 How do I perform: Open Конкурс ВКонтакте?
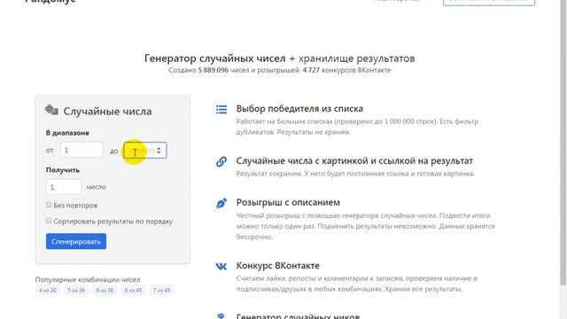click(277, 266)
